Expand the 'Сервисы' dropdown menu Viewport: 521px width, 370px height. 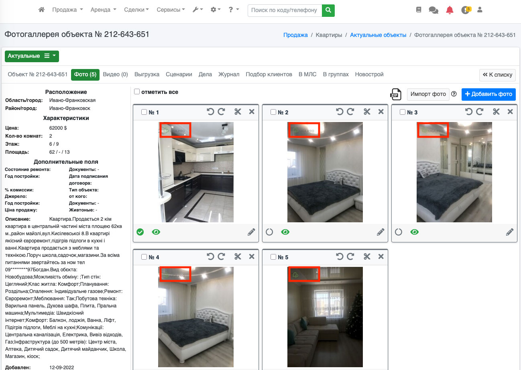coord(171,10)
